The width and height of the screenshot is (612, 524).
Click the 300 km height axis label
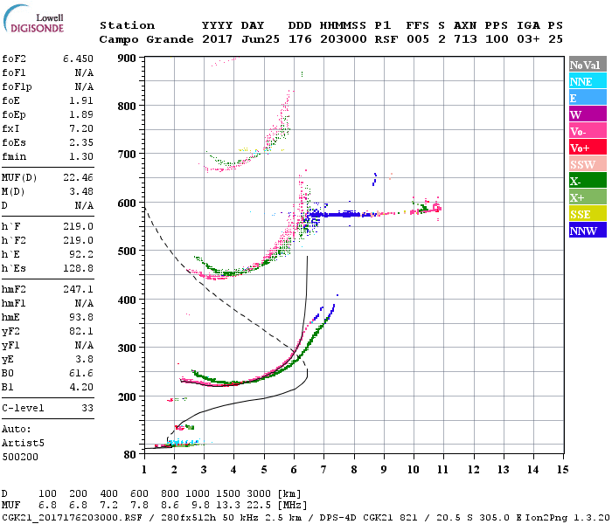point(127,348)
